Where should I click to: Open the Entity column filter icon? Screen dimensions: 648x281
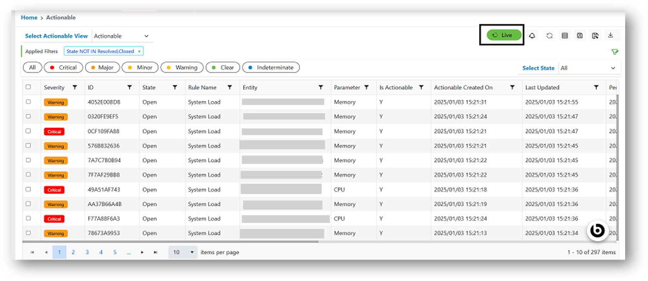coord(321,87)
